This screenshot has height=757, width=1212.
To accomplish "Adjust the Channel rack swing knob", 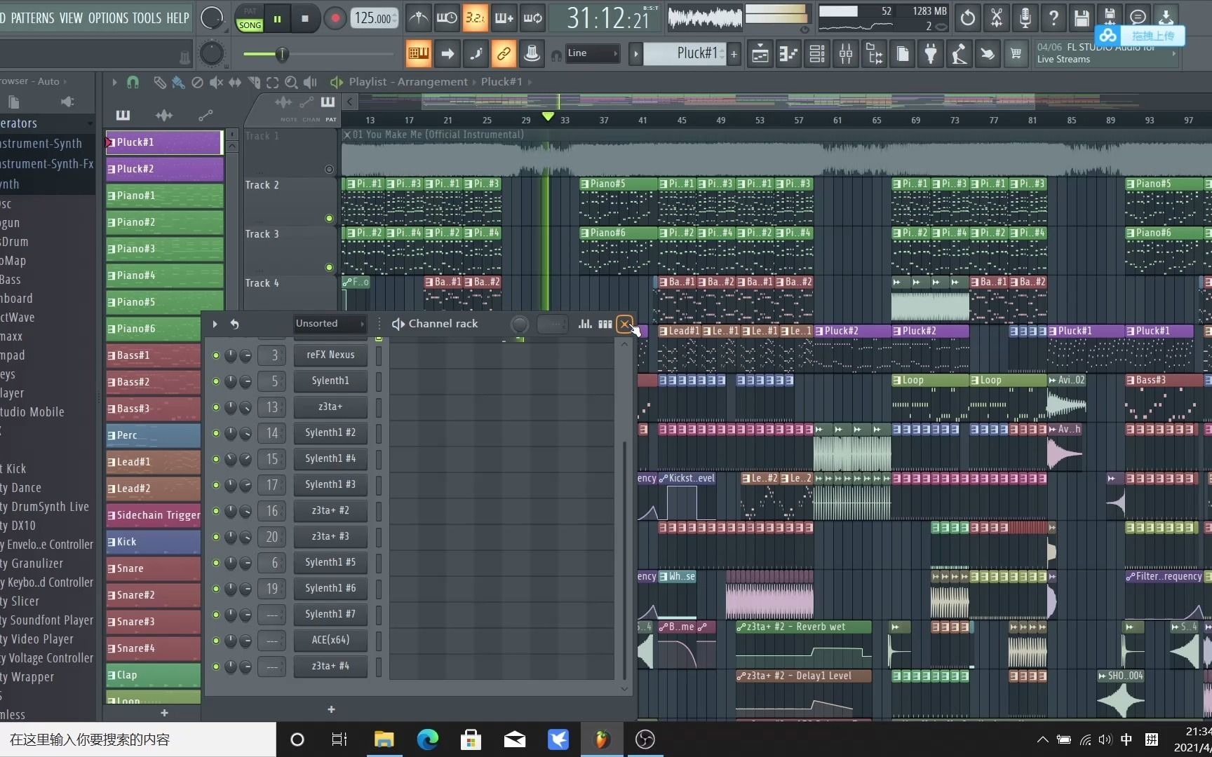I will (x=520, y=324).
